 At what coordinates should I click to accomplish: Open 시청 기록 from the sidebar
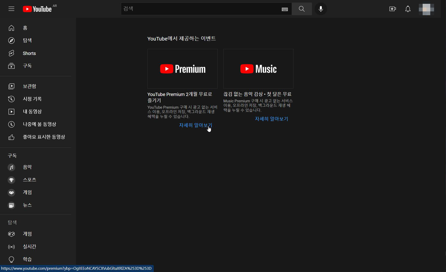(32, 99)
